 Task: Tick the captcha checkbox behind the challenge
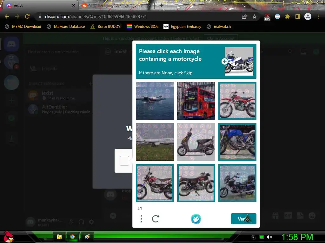tap(124, 160)
